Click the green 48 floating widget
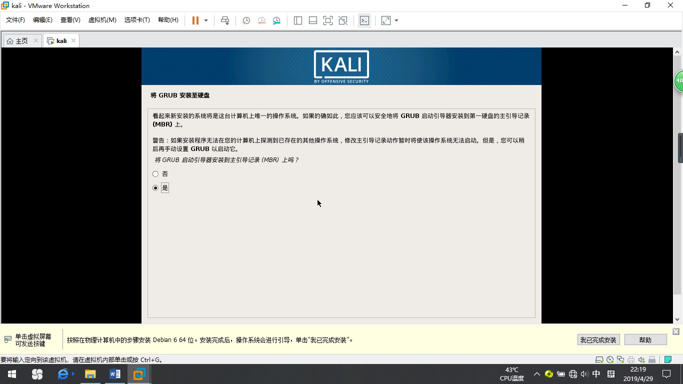Image resolution: width=683 pixels, height=384 pixels. (679, 80)
